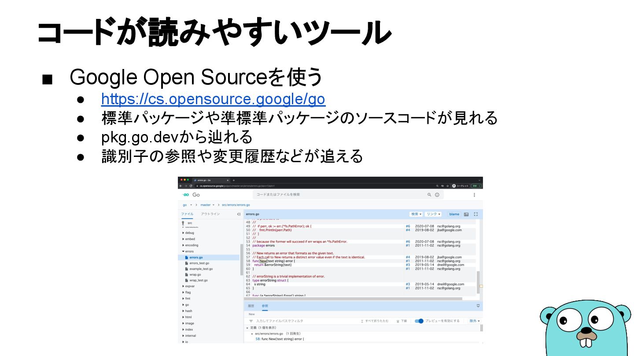This screenshot has height=356, width=634.
Task: Click blame change #6 on line 49
Action: point(408,226)
